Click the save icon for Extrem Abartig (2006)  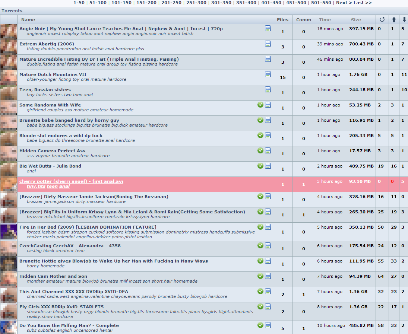click(268, 44)
